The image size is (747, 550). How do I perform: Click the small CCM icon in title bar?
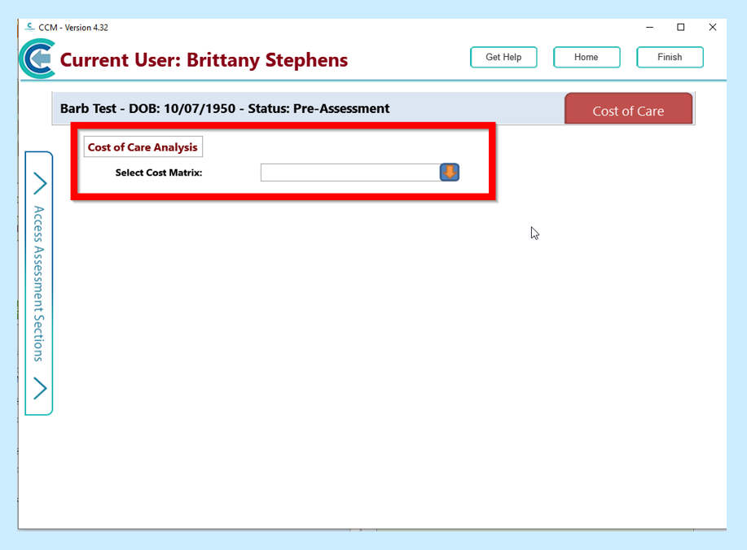coord(30,28)
